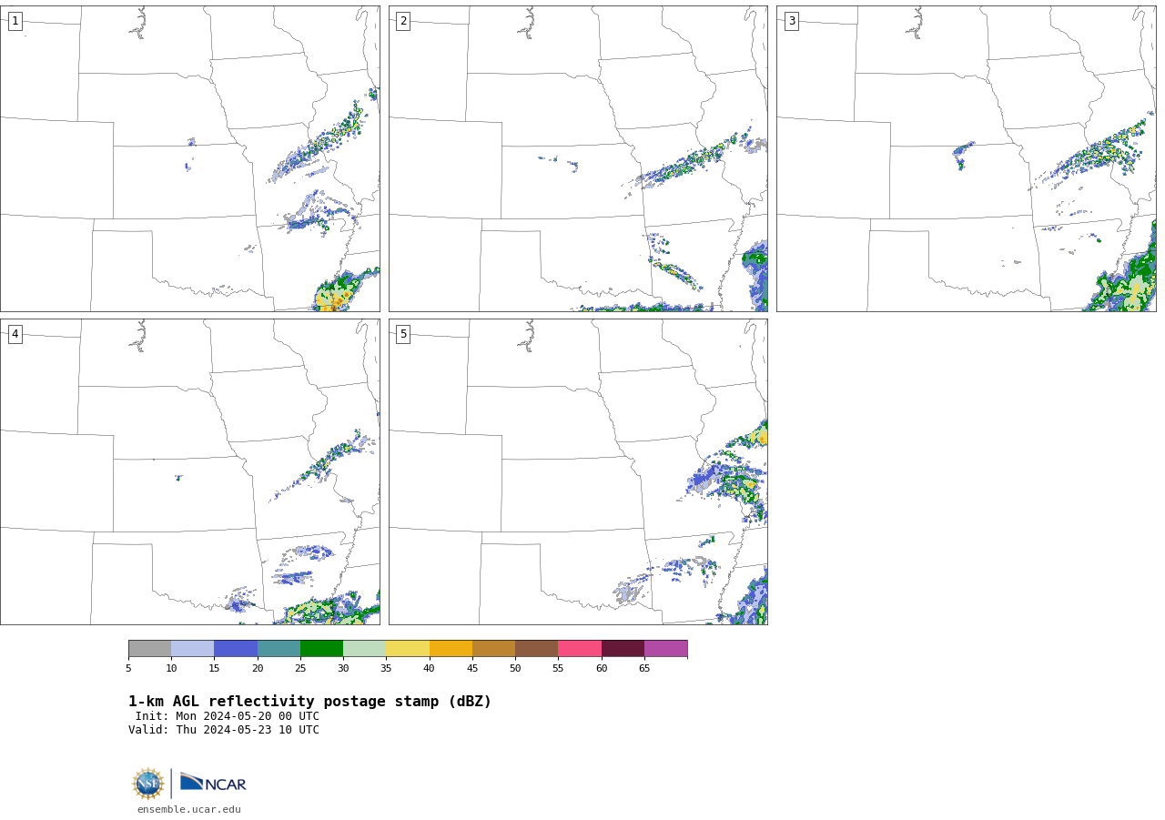Open ensemble member 2 reflectivity panel
The height and width of the screenshot is (820, 1165).
click(578, 158)
